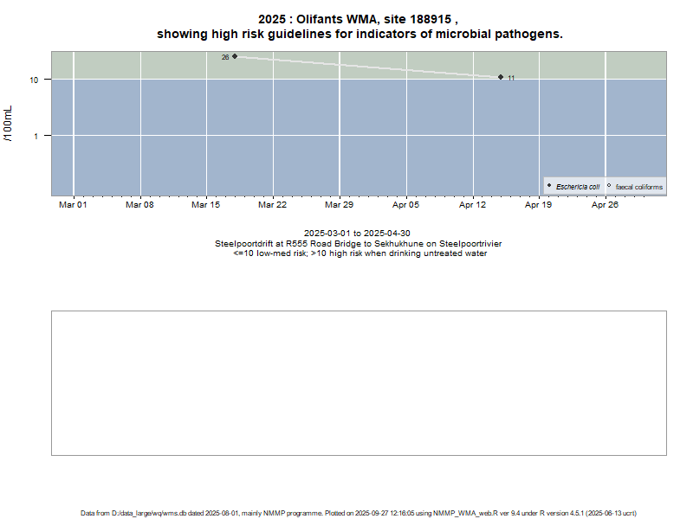Click the Mar 01 x-axis label

click(73, 205)
